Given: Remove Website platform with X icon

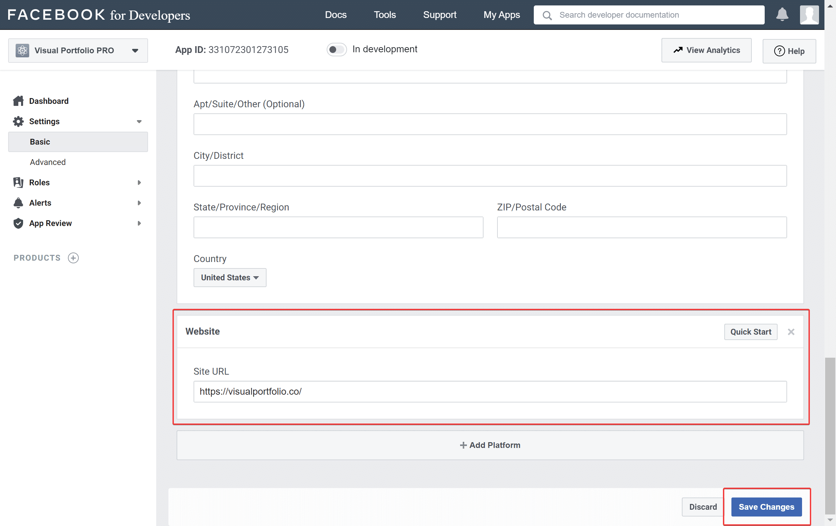Looking at the screenshot, I should click(791, 332).
